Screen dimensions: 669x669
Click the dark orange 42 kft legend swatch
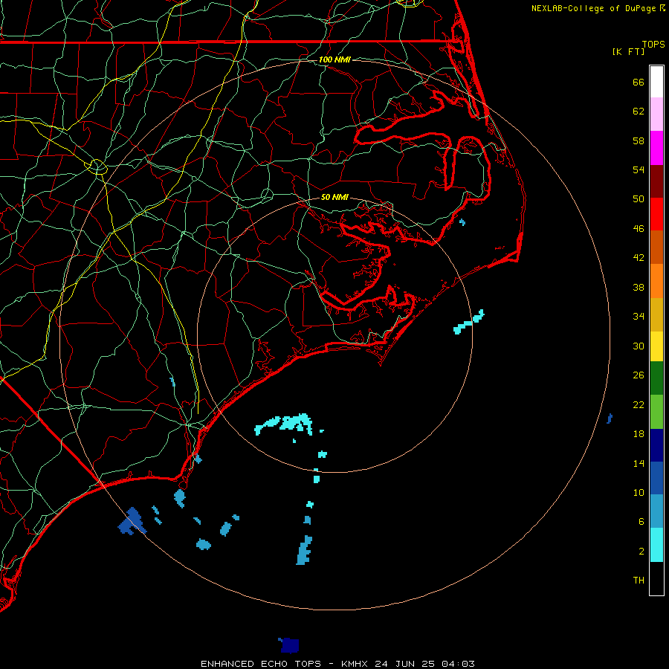(656, 247)
